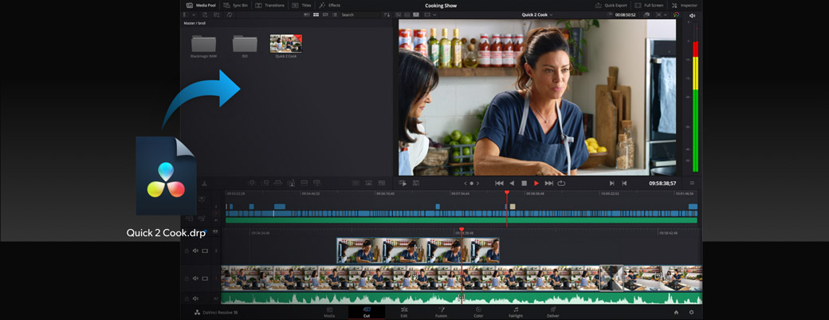
Task: Open the Project Manager home icon
Action: (x=676, y=313)
